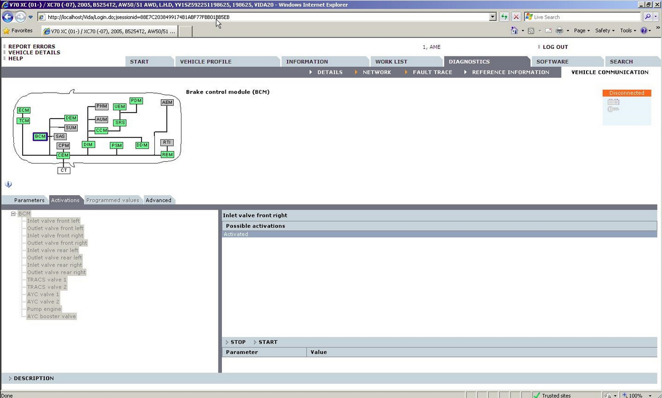
Task: Collapse the BCM tree node
Action: (13, 213)
